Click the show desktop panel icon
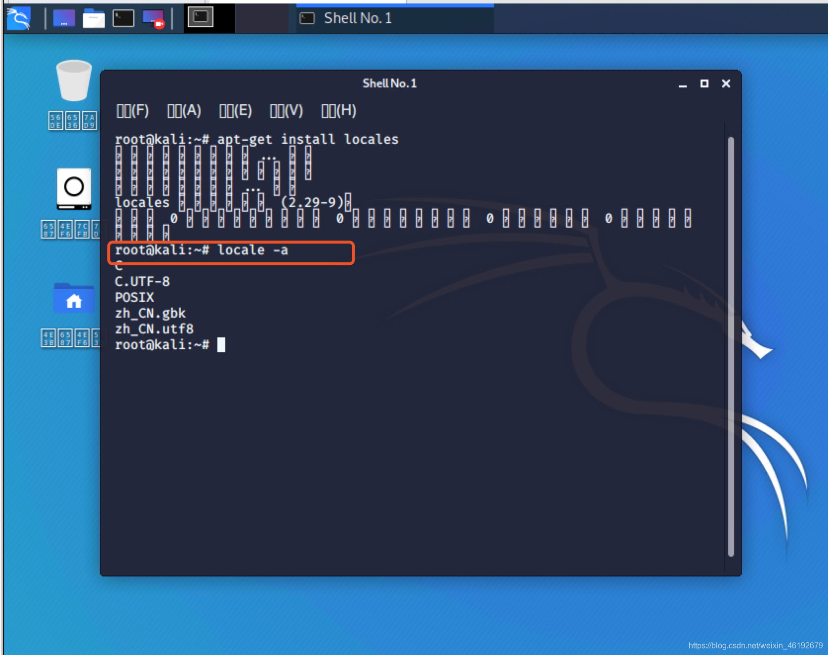 (x=64, y=18)
